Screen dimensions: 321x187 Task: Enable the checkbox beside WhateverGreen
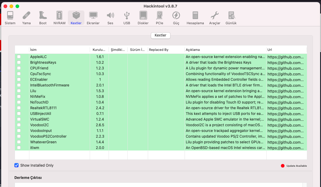[19, 142]
